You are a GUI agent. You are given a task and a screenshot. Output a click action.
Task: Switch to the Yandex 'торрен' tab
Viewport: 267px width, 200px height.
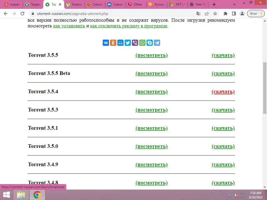pyautogui.click(x=12, y=4)
